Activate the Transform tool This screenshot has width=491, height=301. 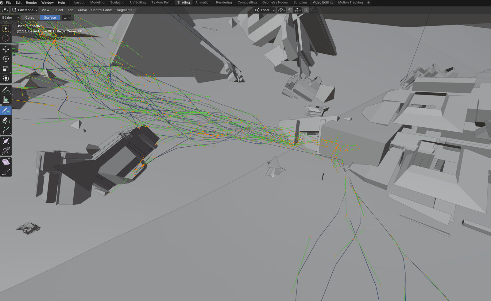pos(6,79)
